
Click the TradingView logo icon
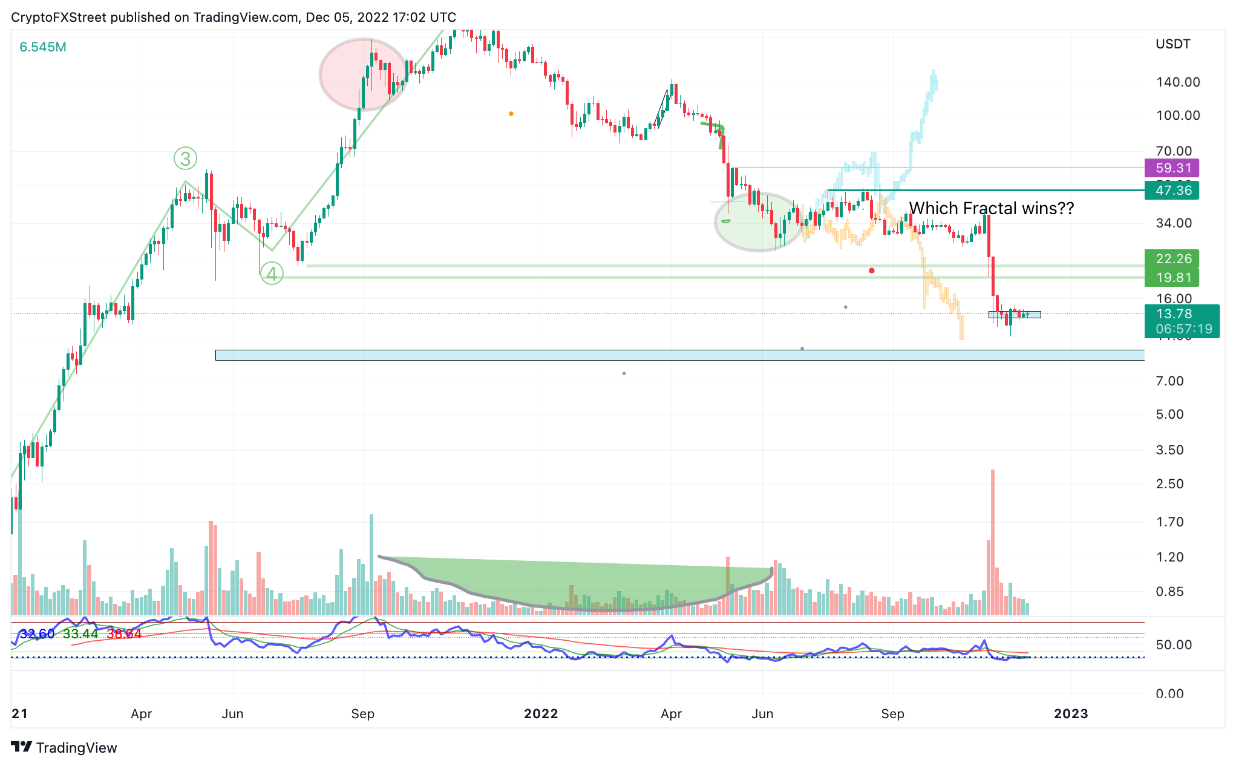[22, 747]
